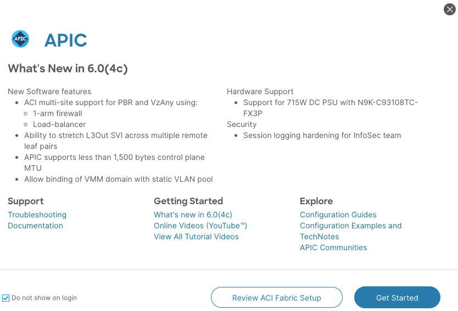Open Configuration Examples and TechNotes link

pyautogui.click(x=351, y=231)
